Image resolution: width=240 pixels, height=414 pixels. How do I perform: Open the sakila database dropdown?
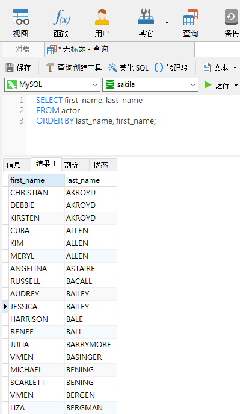[x=150, y=84]
